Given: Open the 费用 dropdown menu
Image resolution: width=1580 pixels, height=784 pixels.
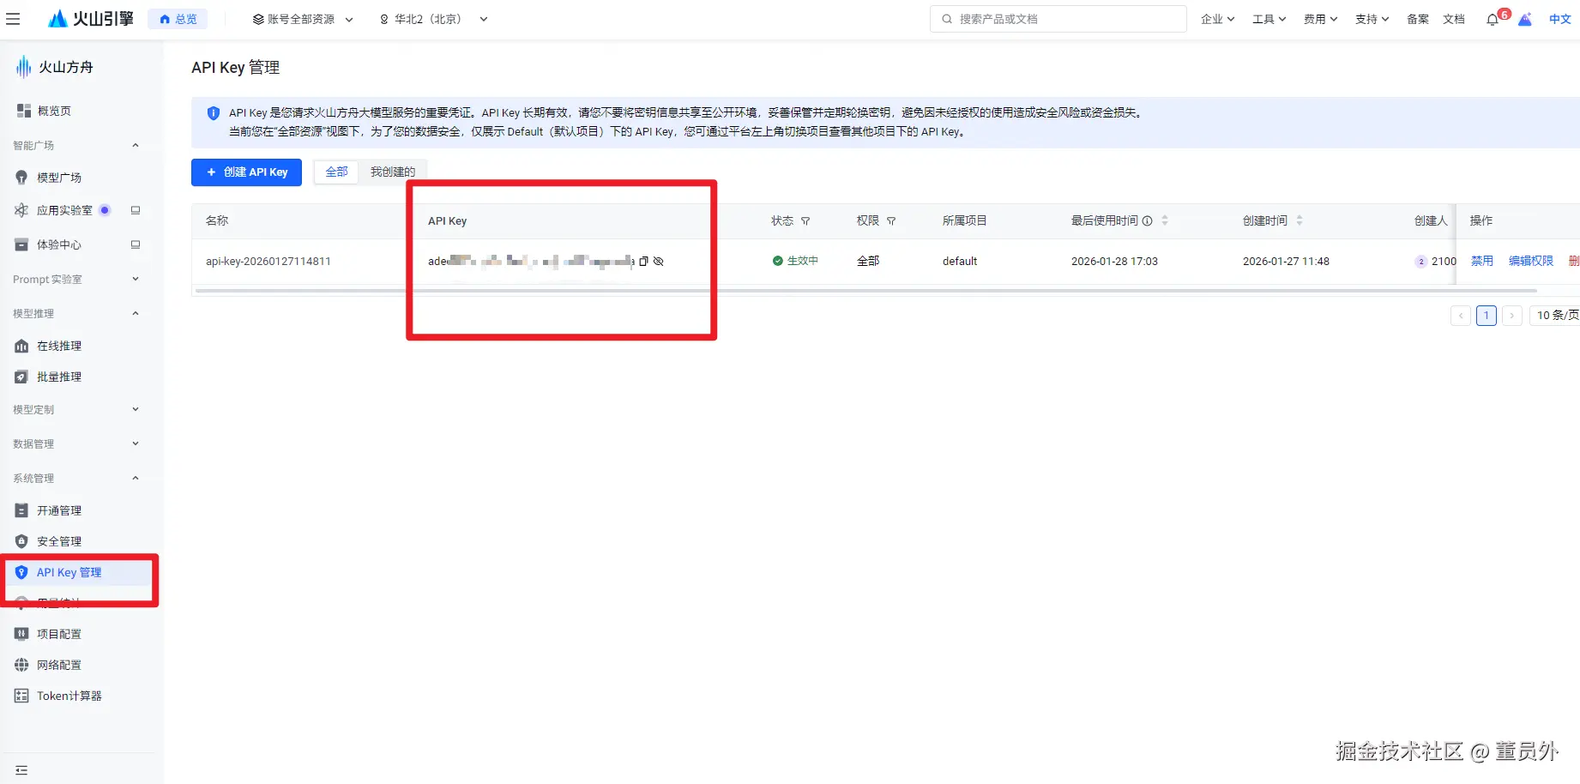Looking at the screenshot, I should 1321,19.
